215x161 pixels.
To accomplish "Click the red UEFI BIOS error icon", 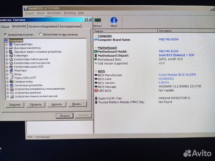I will pos(96,91).
